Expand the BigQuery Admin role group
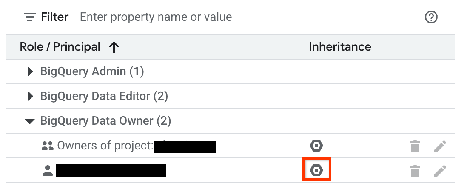This screenshot has width=467, height=183. point(30,72)
